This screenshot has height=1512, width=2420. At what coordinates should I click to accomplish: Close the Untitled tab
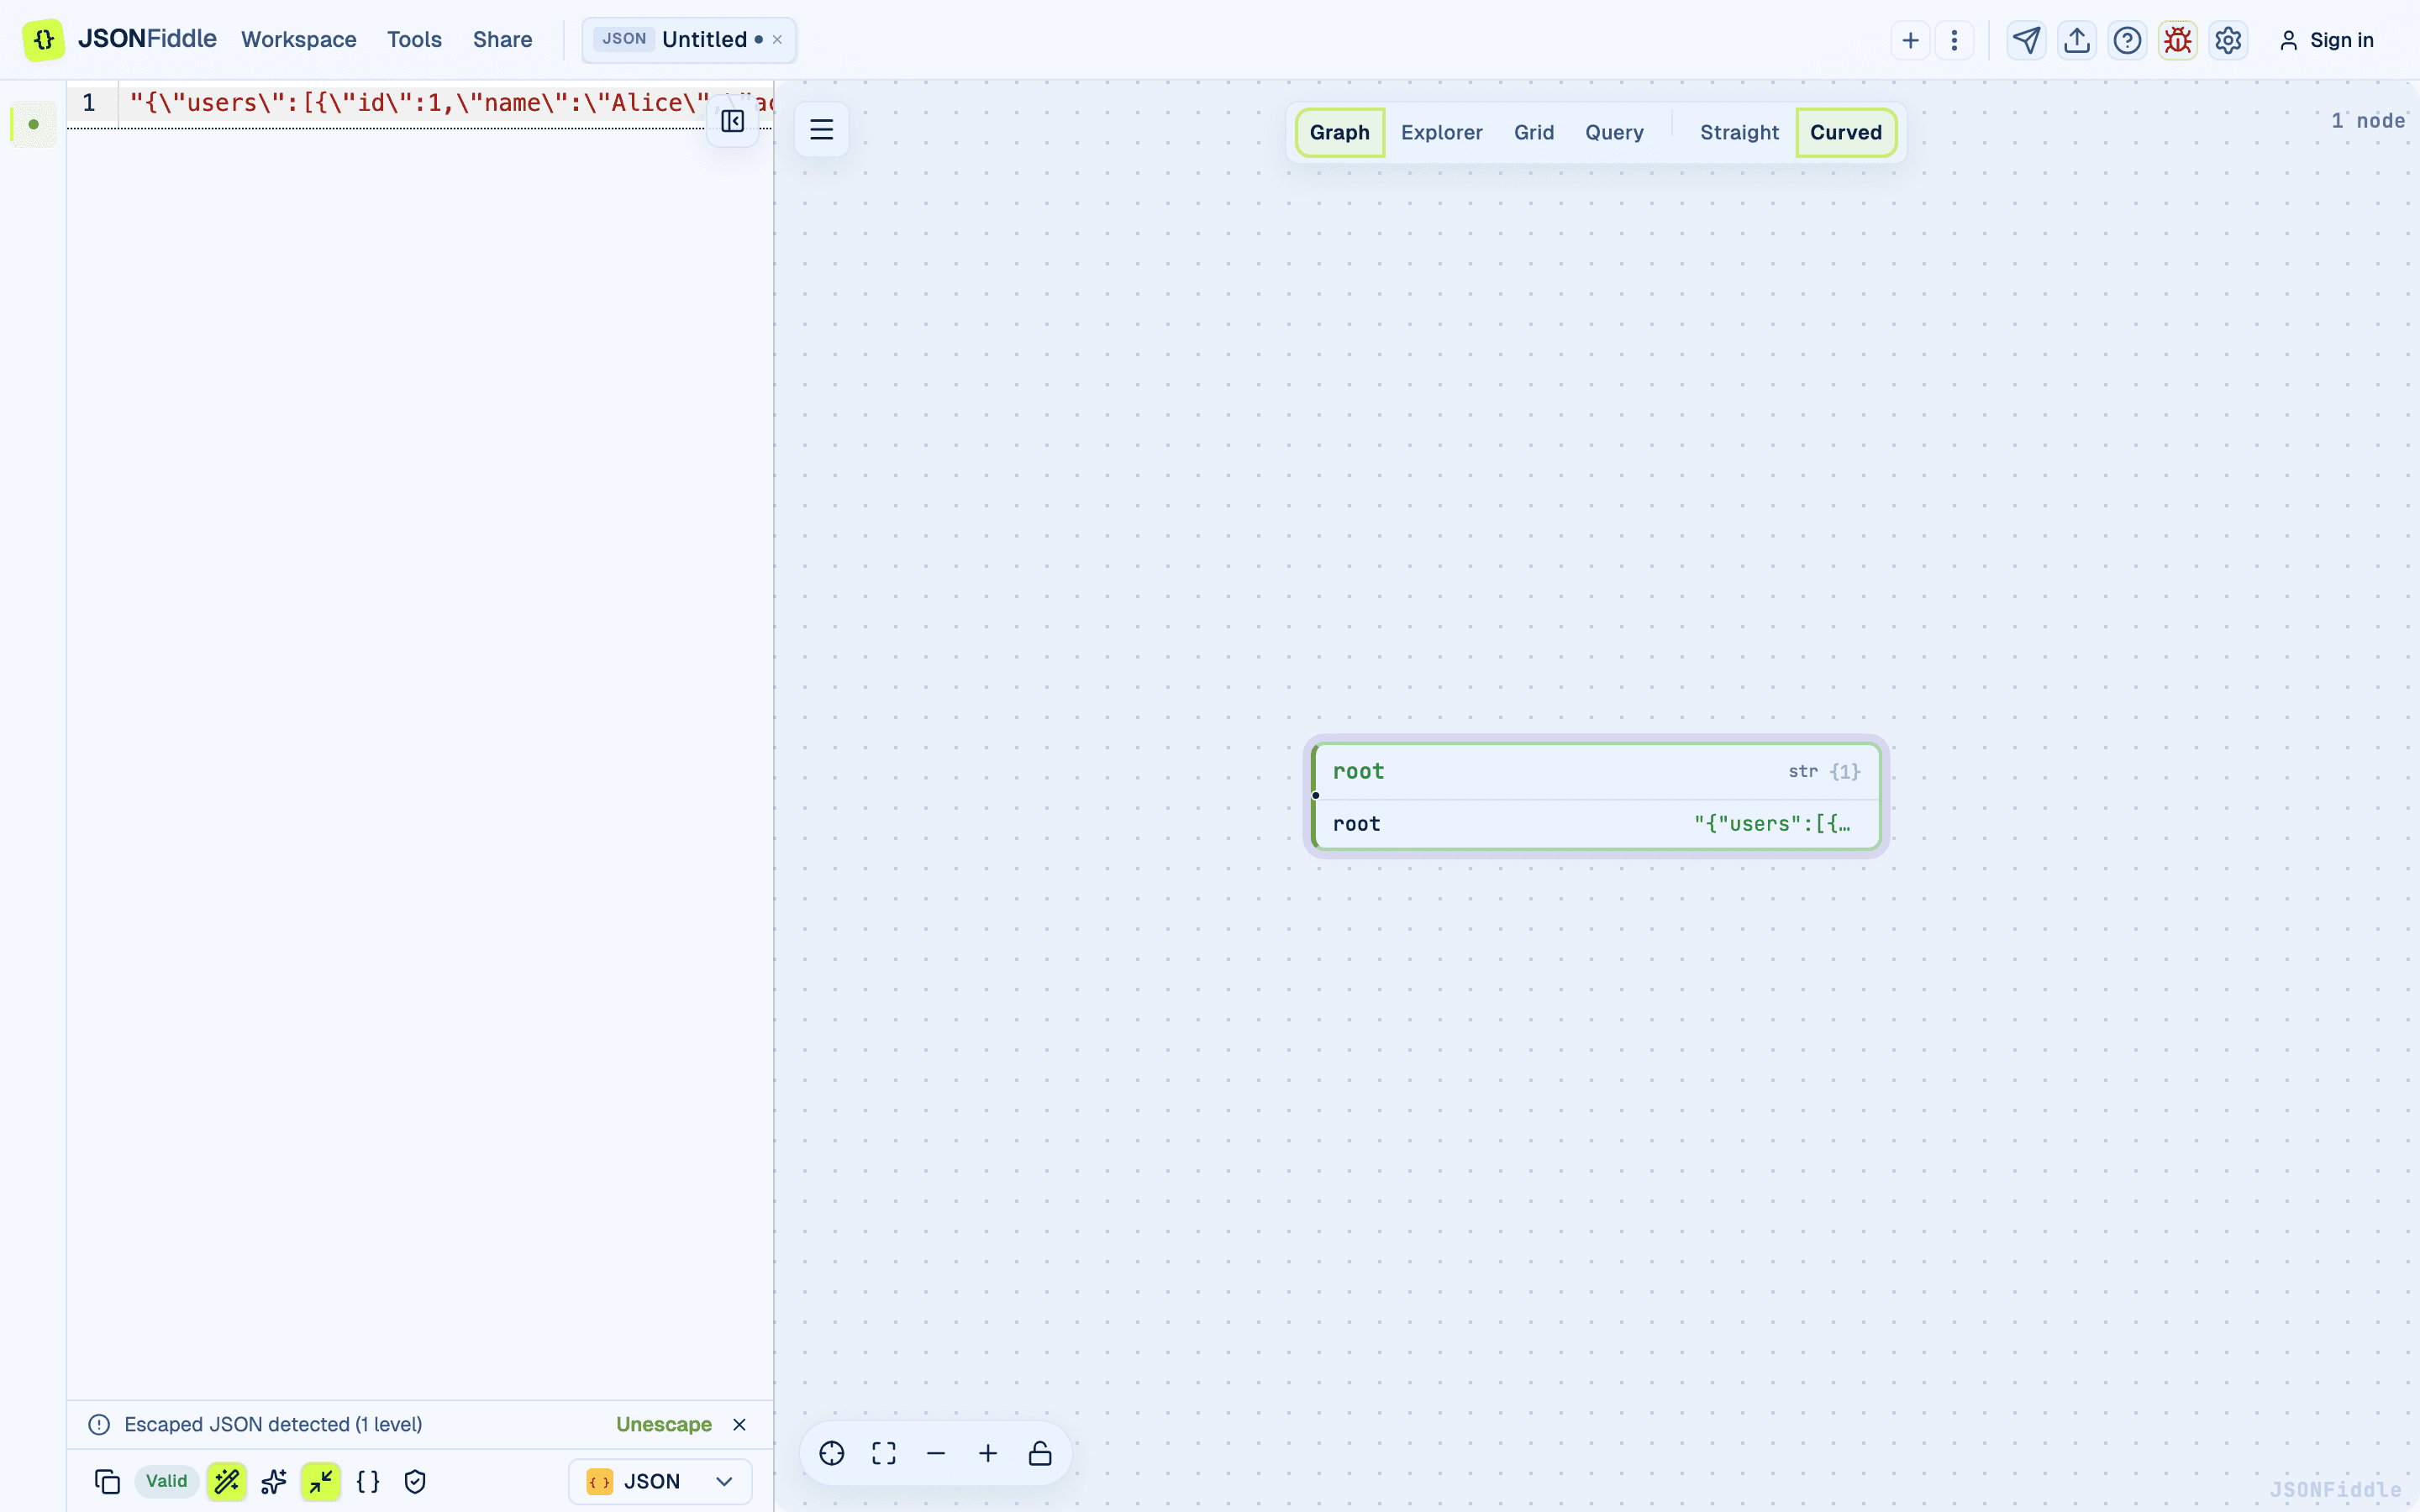pos(777,40)
